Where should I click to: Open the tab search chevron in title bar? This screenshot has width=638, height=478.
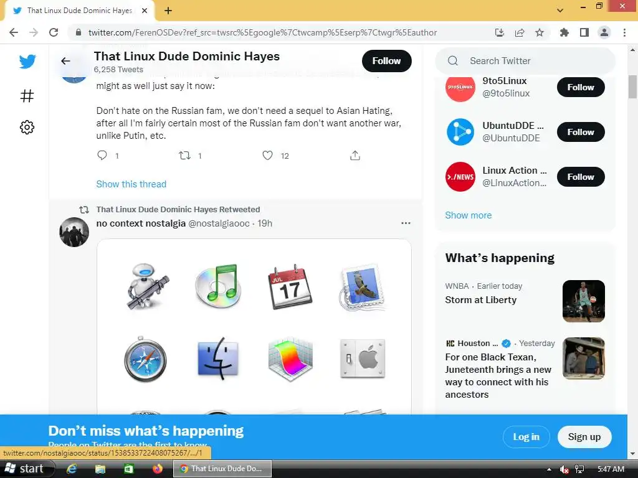(560, 10)
